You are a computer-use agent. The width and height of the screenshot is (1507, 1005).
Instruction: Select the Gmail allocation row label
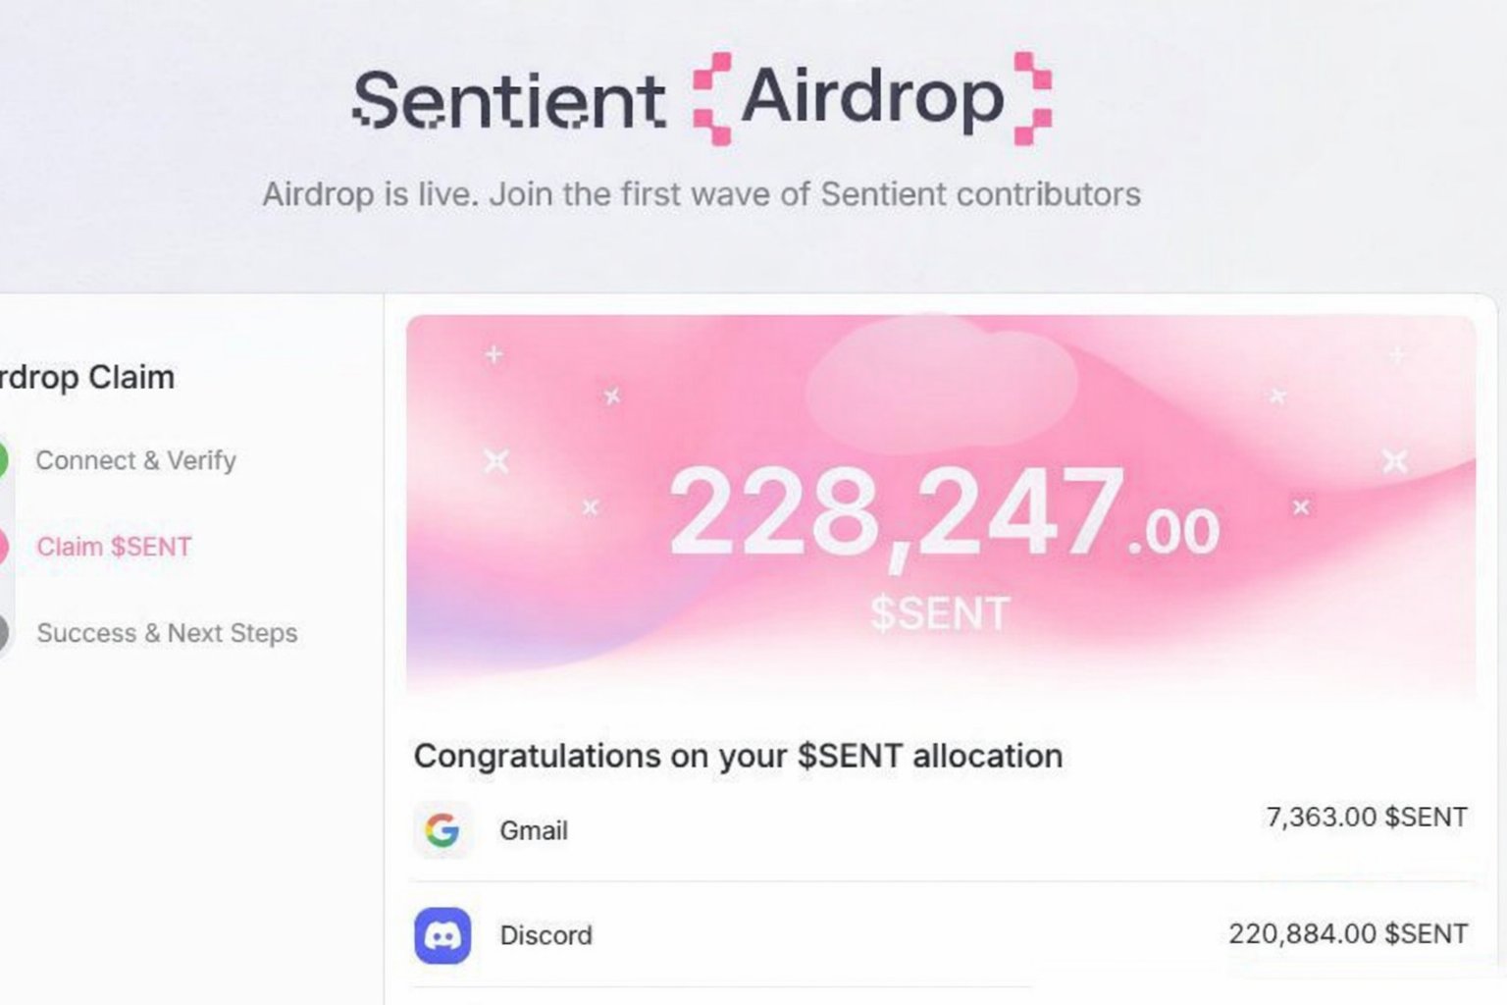click(x=534, y=830)
